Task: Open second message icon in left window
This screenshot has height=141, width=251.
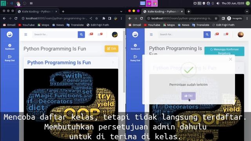Action: [x=100, y=34]
